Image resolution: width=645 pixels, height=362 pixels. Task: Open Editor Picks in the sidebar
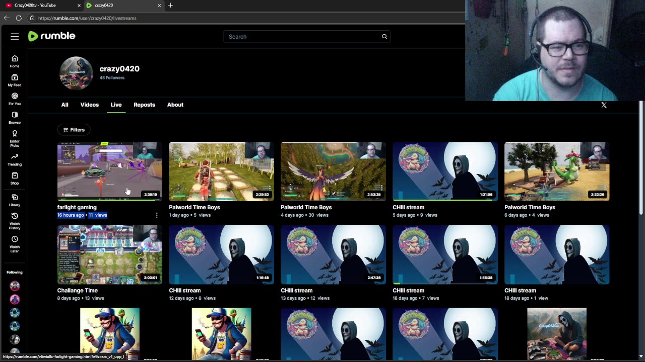pyautogui.click(x=15, y=139)
